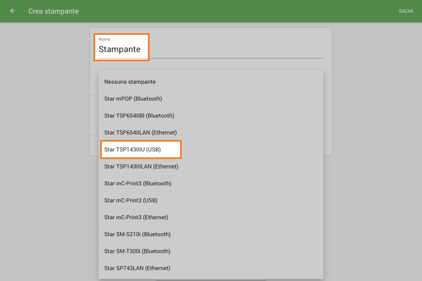This screenshot has width=422, height=281.
Task: Choose Star mC-Print3 (USB) option
Action: click(x=131, y=200)
